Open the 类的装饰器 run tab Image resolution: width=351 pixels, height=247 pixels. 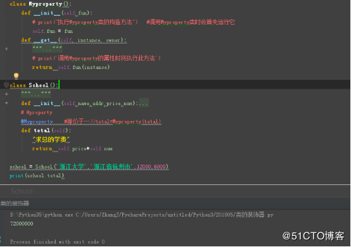[x=15, y=203]
